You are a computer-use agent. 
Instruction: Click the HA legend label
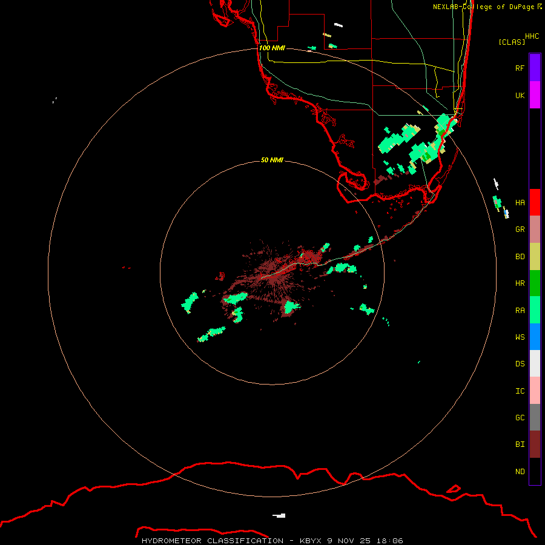point(520,202)
